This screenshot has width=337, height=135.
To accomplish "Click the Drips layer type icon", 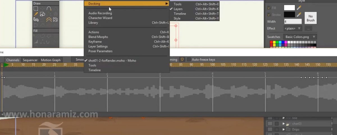I will point(288,129).
